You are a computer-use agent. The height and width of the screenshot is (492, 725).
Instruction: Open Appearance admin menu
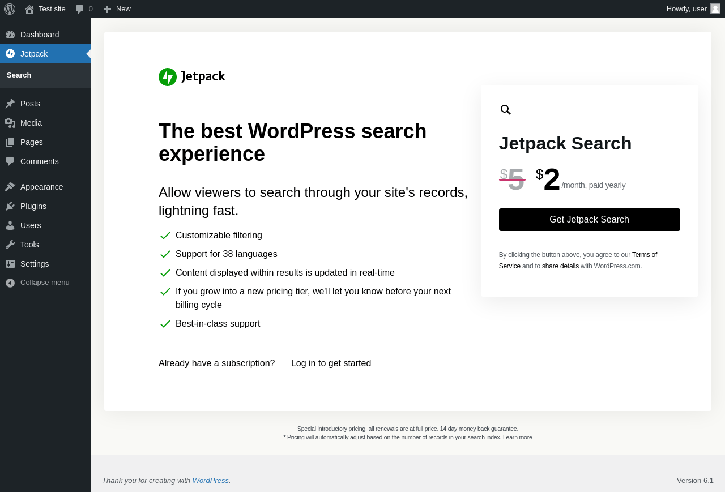coord(45,187)
